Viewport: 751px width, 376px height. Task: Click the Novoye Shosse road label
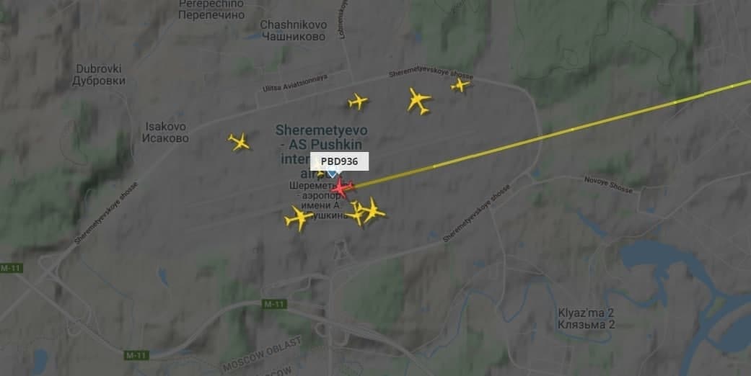click(608, 184)
